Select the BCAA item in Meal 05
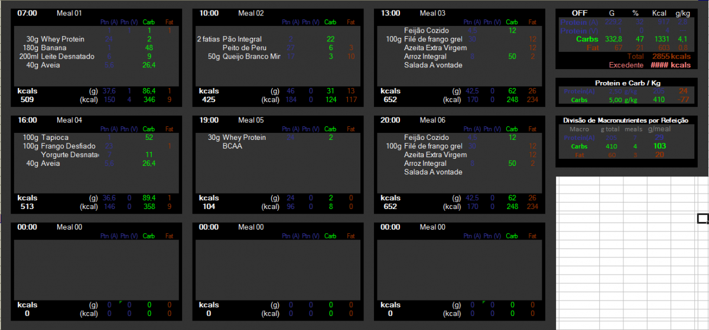The image size is (709, 330). click(233, 146)
